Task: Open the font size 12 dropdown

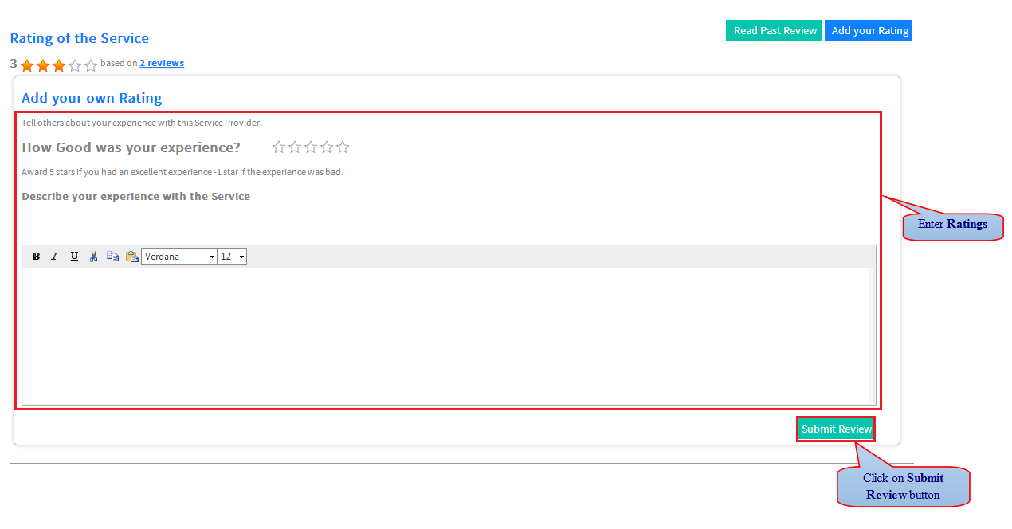Action: 233,257
